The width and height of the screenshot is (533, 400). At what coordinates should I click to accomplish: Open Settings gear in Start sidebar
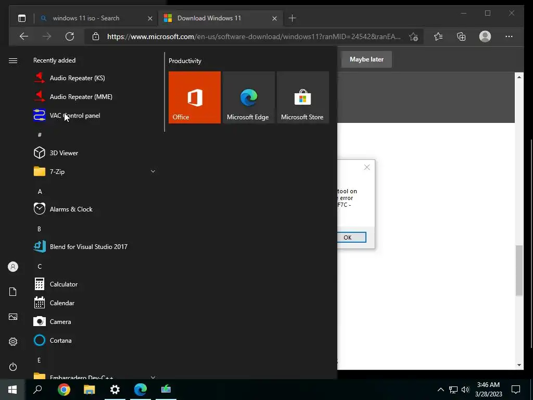coord(13,342)
